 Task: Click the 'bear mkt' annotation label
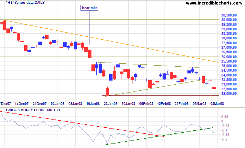pyautogui.click(x=89, y=7)
